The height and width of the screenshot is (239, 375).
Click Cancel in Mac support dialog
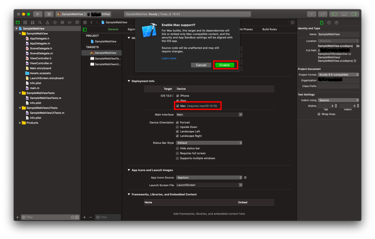click(x=201, y=65)
